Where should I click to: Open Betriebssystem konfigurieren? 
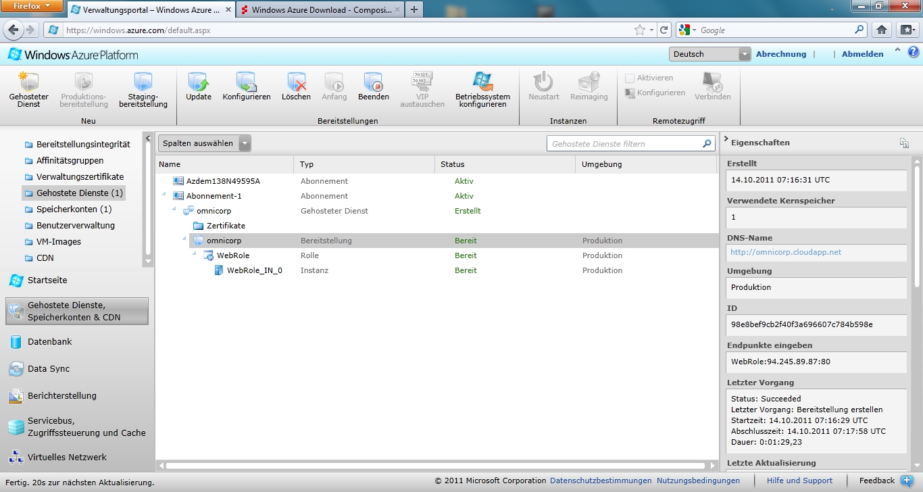(x=482, y=82)
